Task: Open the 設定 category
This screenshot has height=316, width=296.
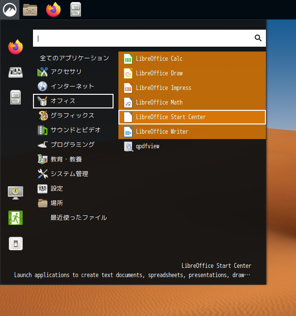Action: (73, 189)
